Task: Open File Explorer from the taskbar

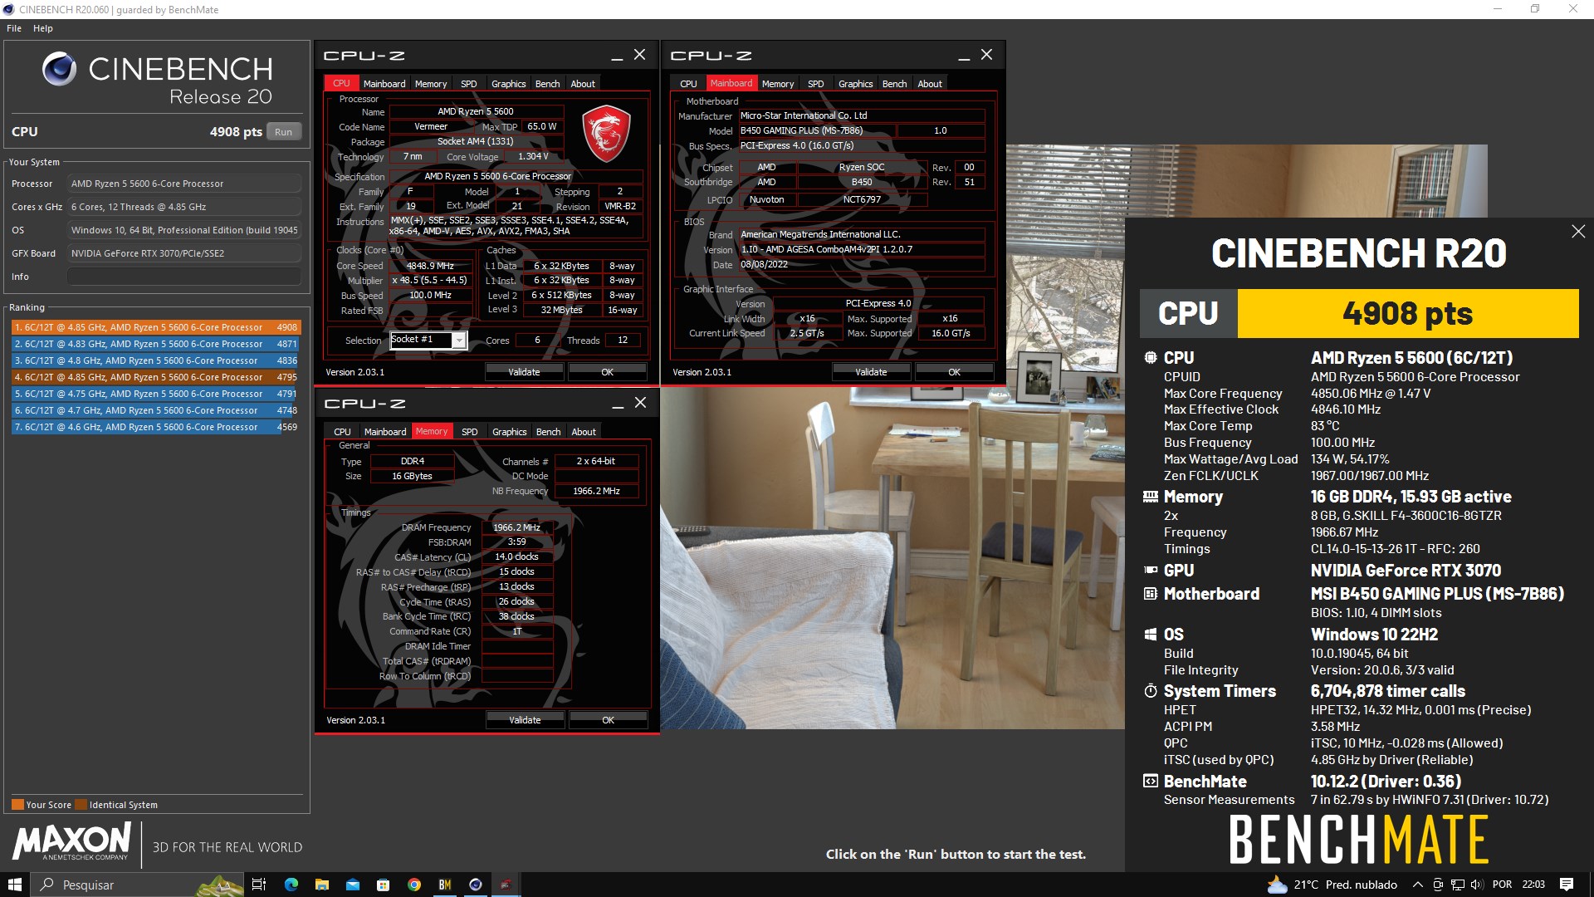Action: point(321,885)
